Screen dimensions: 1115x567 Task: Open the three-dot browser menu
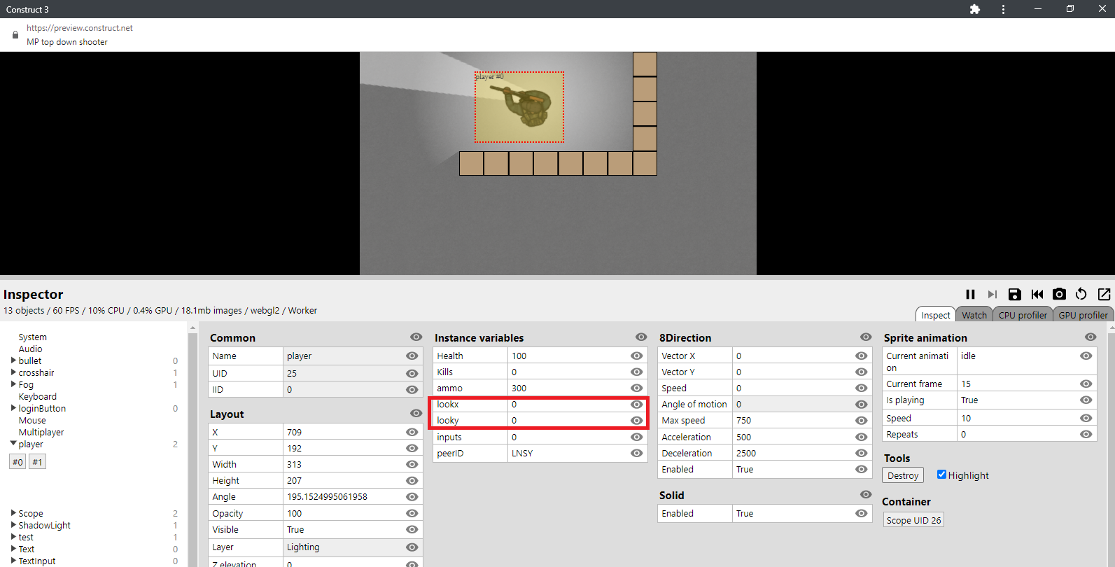pyautogui.click(x=1003, y=9)
